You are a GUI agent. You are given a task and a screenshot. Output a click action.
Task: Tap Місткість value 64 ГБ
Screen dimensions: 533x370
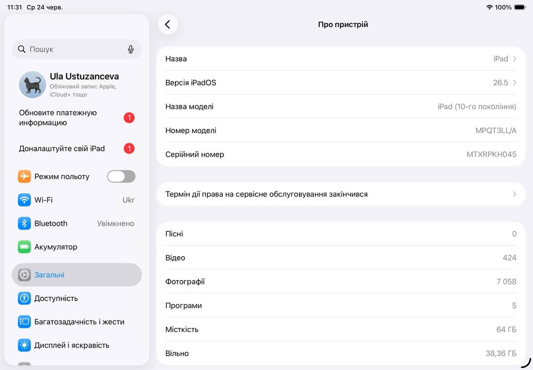pos(506,329)
